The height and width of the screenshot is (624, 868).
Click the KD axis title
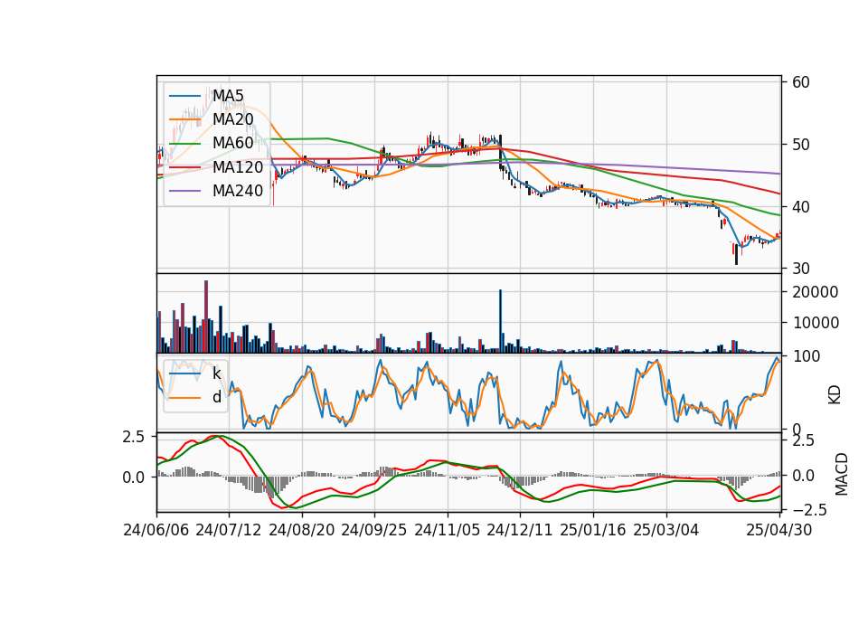(x=835, y=394)
